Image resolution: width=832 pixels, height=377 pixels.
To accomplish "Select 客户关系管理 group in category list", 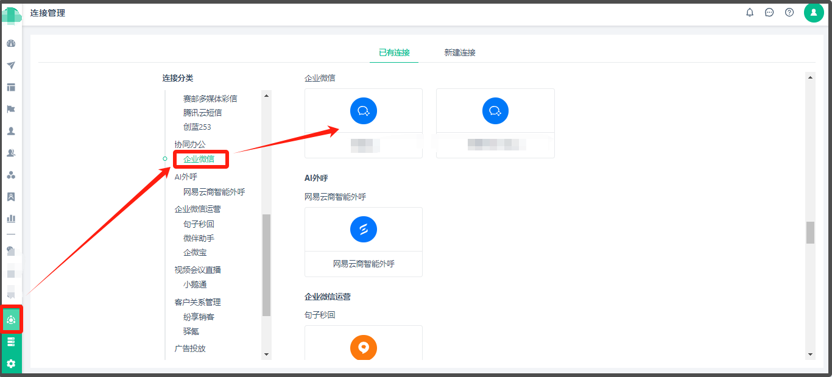I will [x=198, y=302].
